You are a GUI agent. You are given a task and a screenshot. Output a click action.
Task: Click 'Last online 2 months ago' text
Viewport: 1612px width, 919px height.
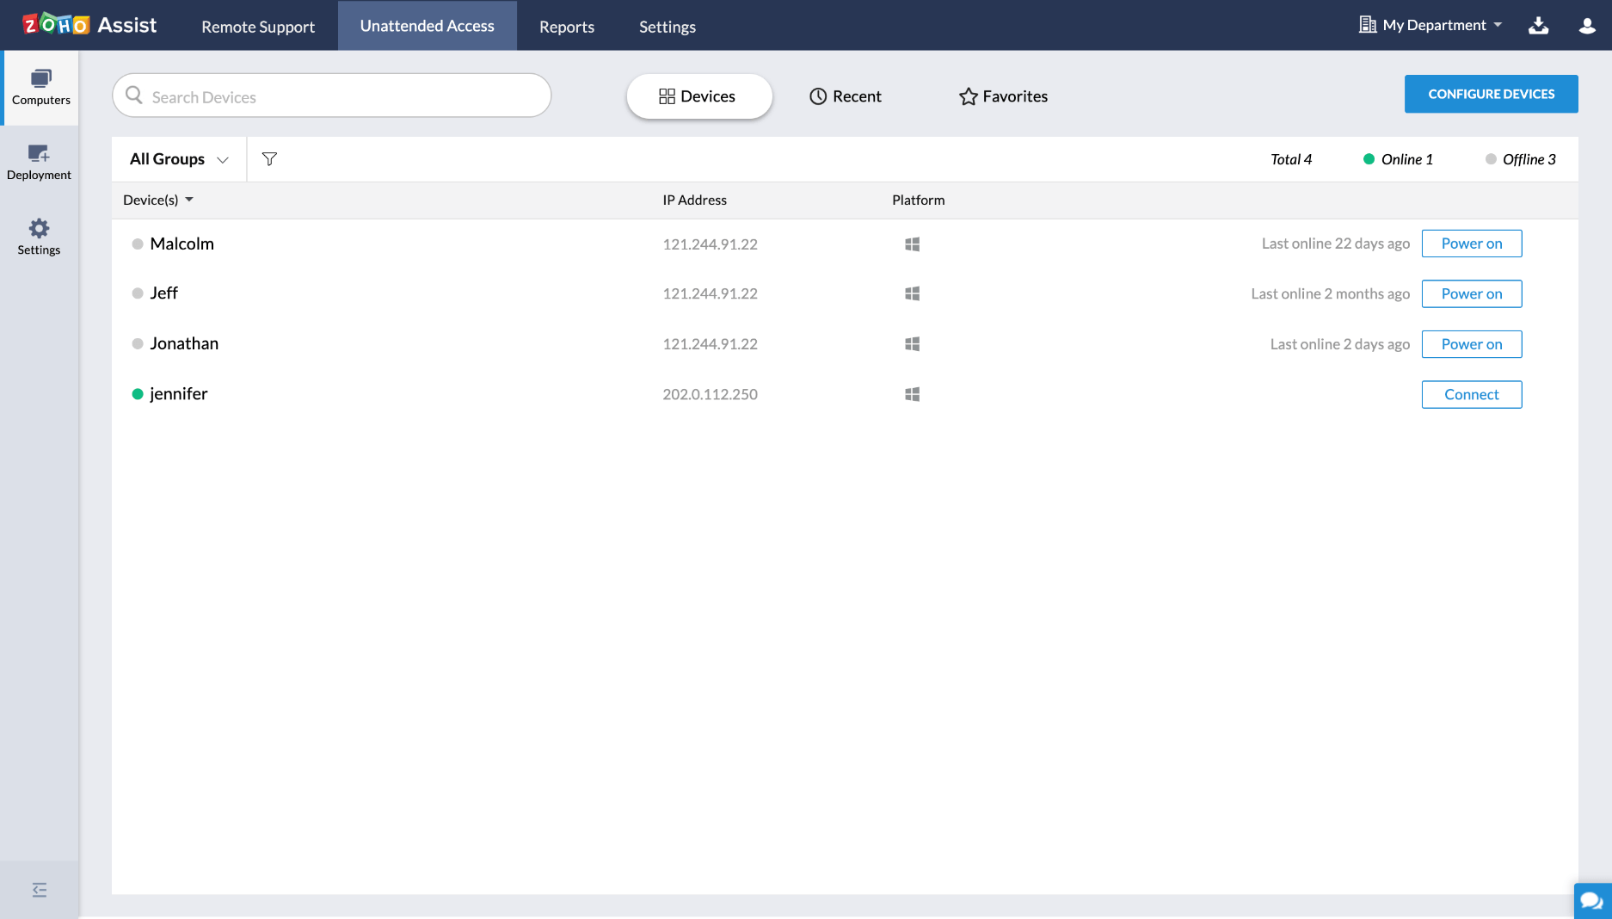[x=1330, y=293]
